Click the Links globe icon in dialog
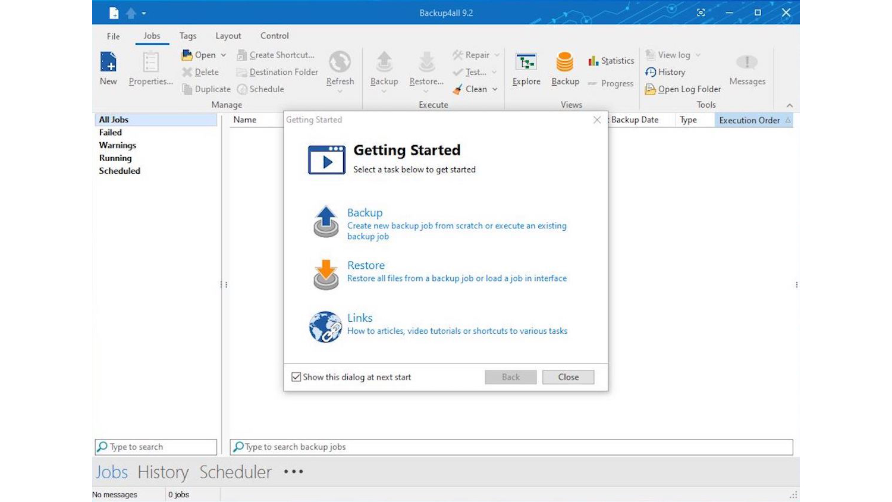The height and width of the screenshot is (502, 892). point(325,327)
